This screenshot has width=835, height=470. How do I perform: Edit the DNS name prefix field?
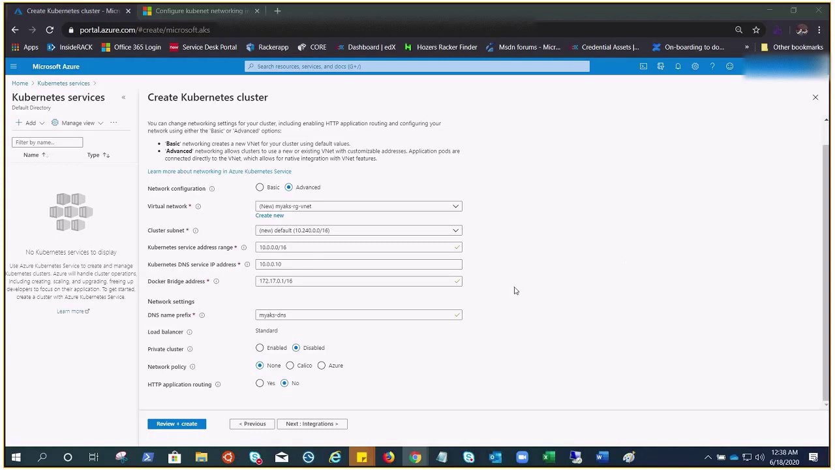coord(359,315)
